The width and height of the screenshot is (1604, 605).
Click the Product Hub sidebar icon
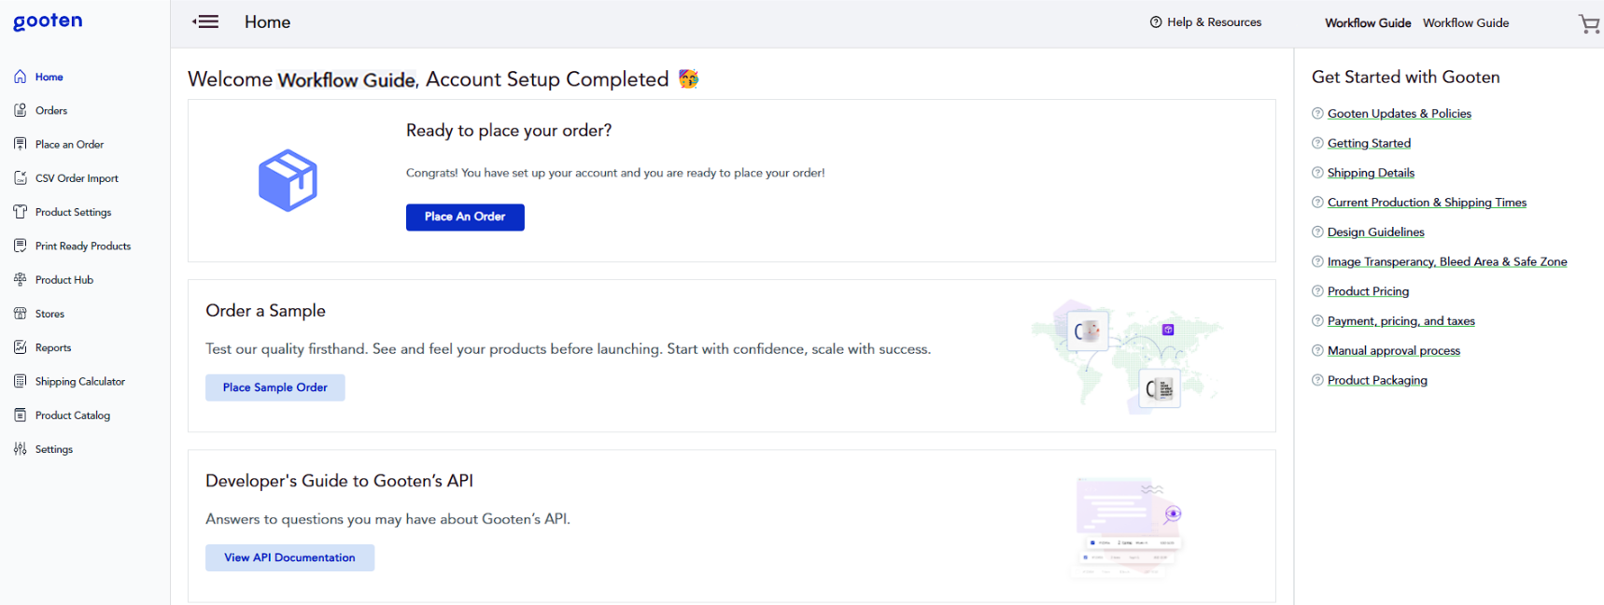coord(21,279)
